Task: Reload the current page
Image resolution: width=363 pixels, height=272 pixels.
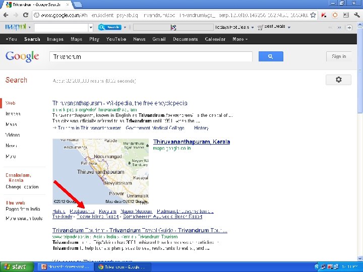Action: [26, 15]
